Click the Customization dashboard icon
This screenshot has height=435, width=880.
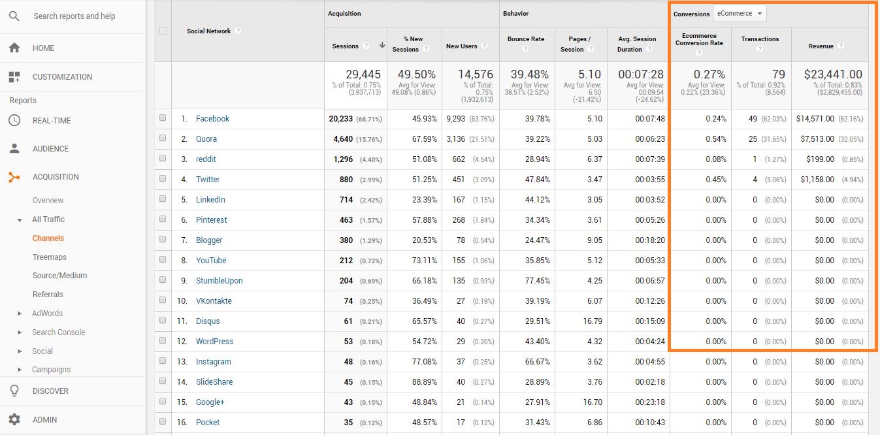pos(14,77)
